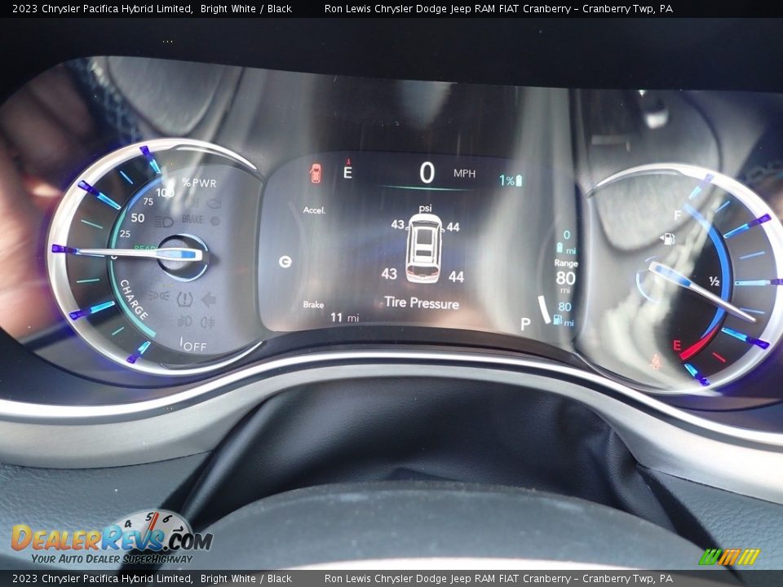The height and width of the screenshot is (587, 783).
Task: Select the white gear position bar near P
Action: [544, 310]
